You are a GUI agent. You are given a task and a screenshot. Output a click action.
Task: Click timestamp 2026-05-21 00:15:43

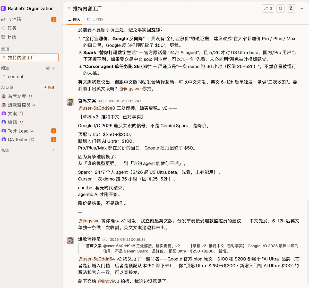(123, 101)
